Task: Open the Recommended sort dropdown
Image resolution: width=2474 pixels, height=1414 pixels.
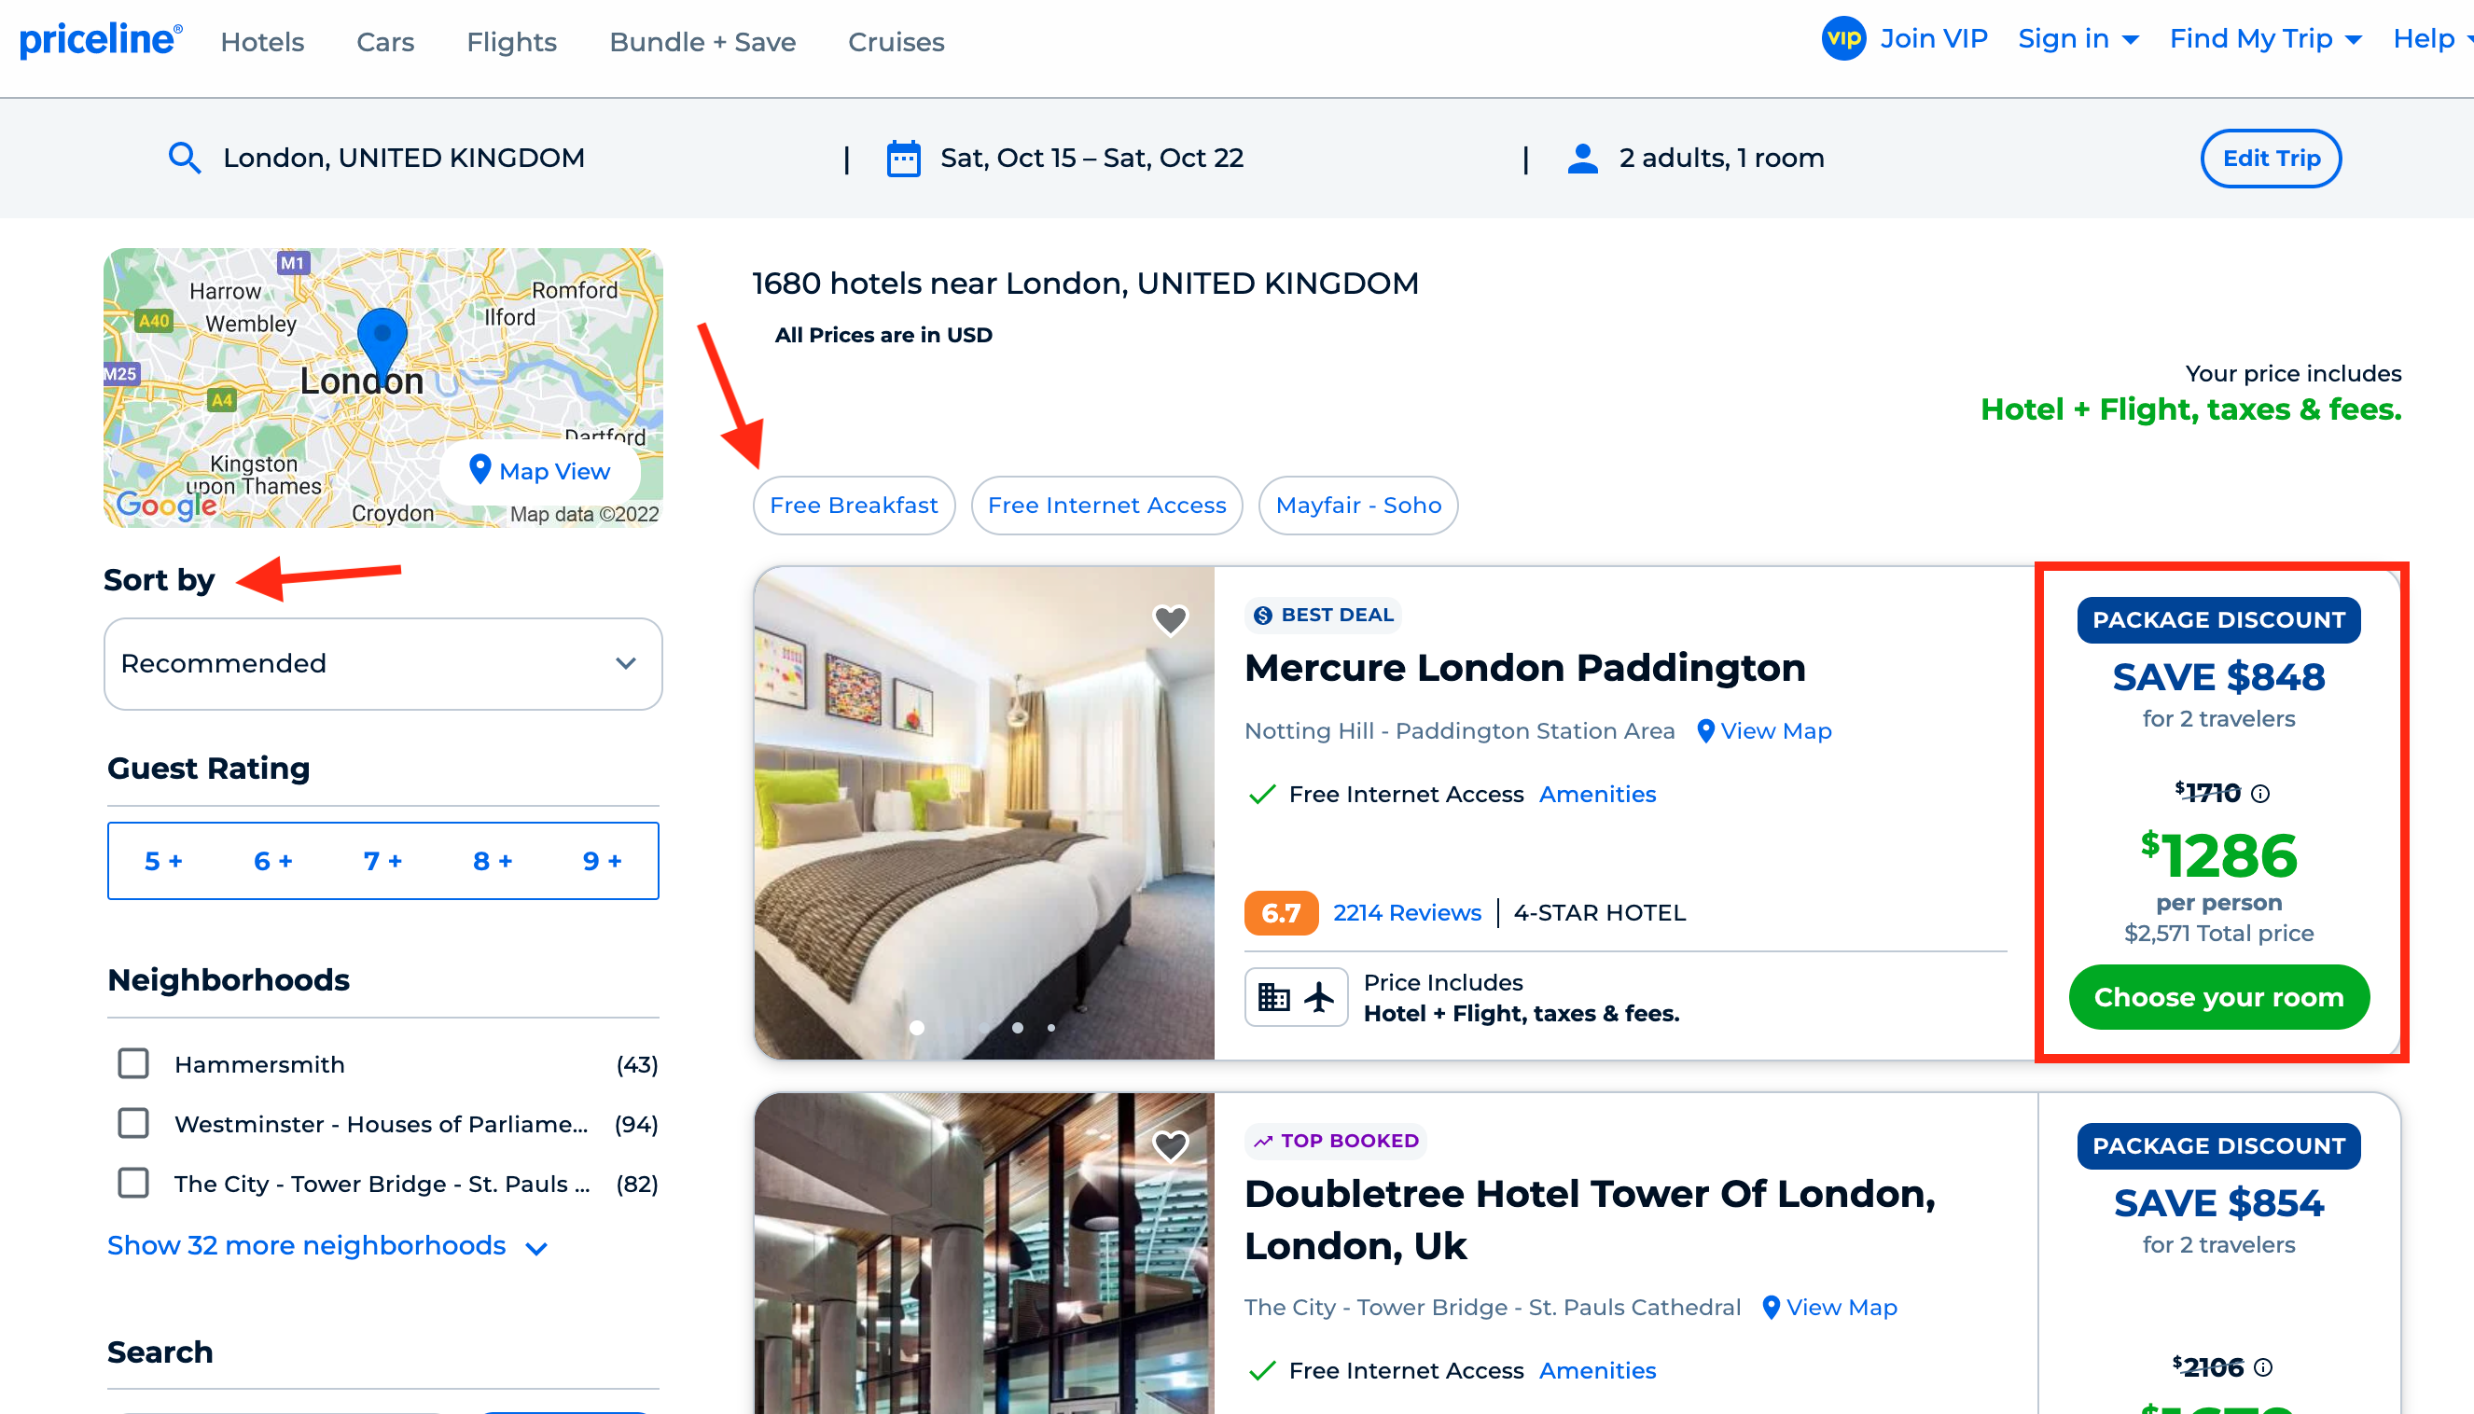Action: pos(382,663)
